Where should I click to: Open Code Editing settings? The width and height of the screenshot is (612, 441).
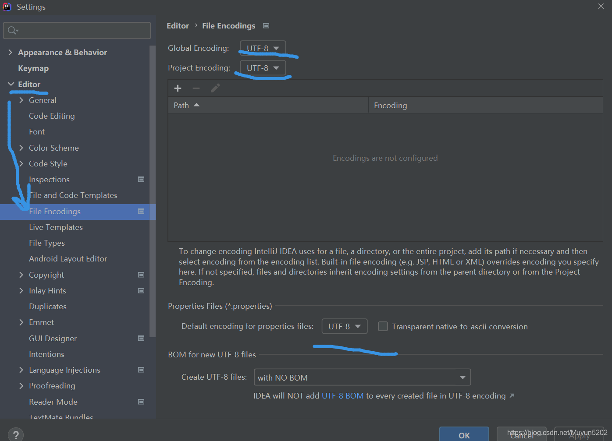tap(52, 116)
